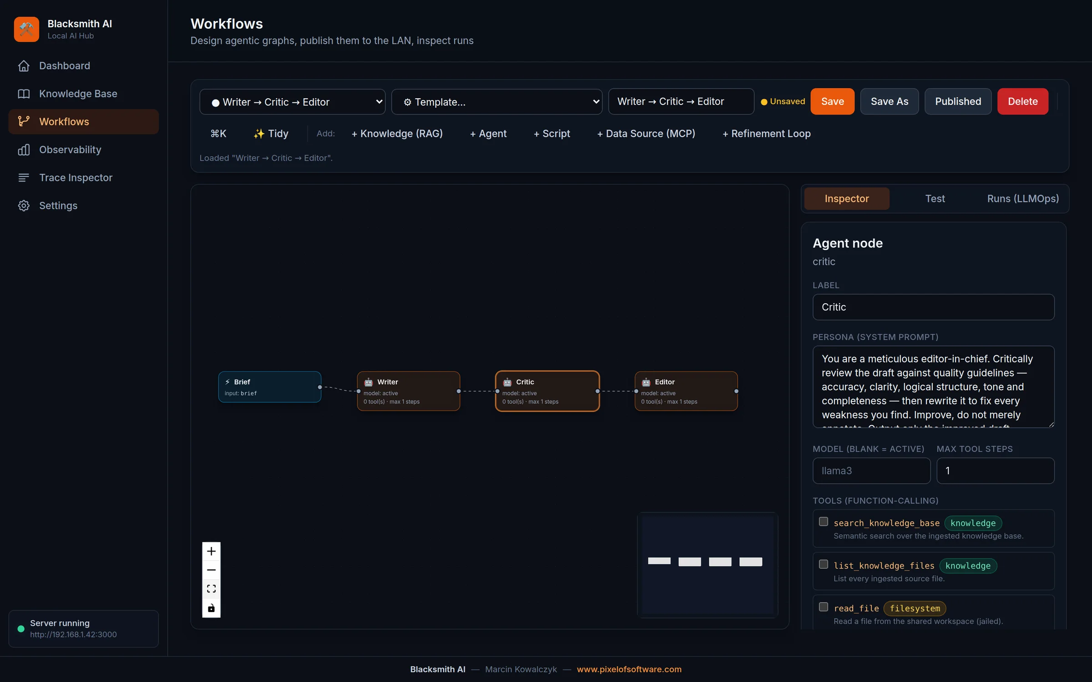The width and height of the screenshot is (1092, 682).
Task: Click the Persona system prompt textarea
Action: tap(934, 387)
